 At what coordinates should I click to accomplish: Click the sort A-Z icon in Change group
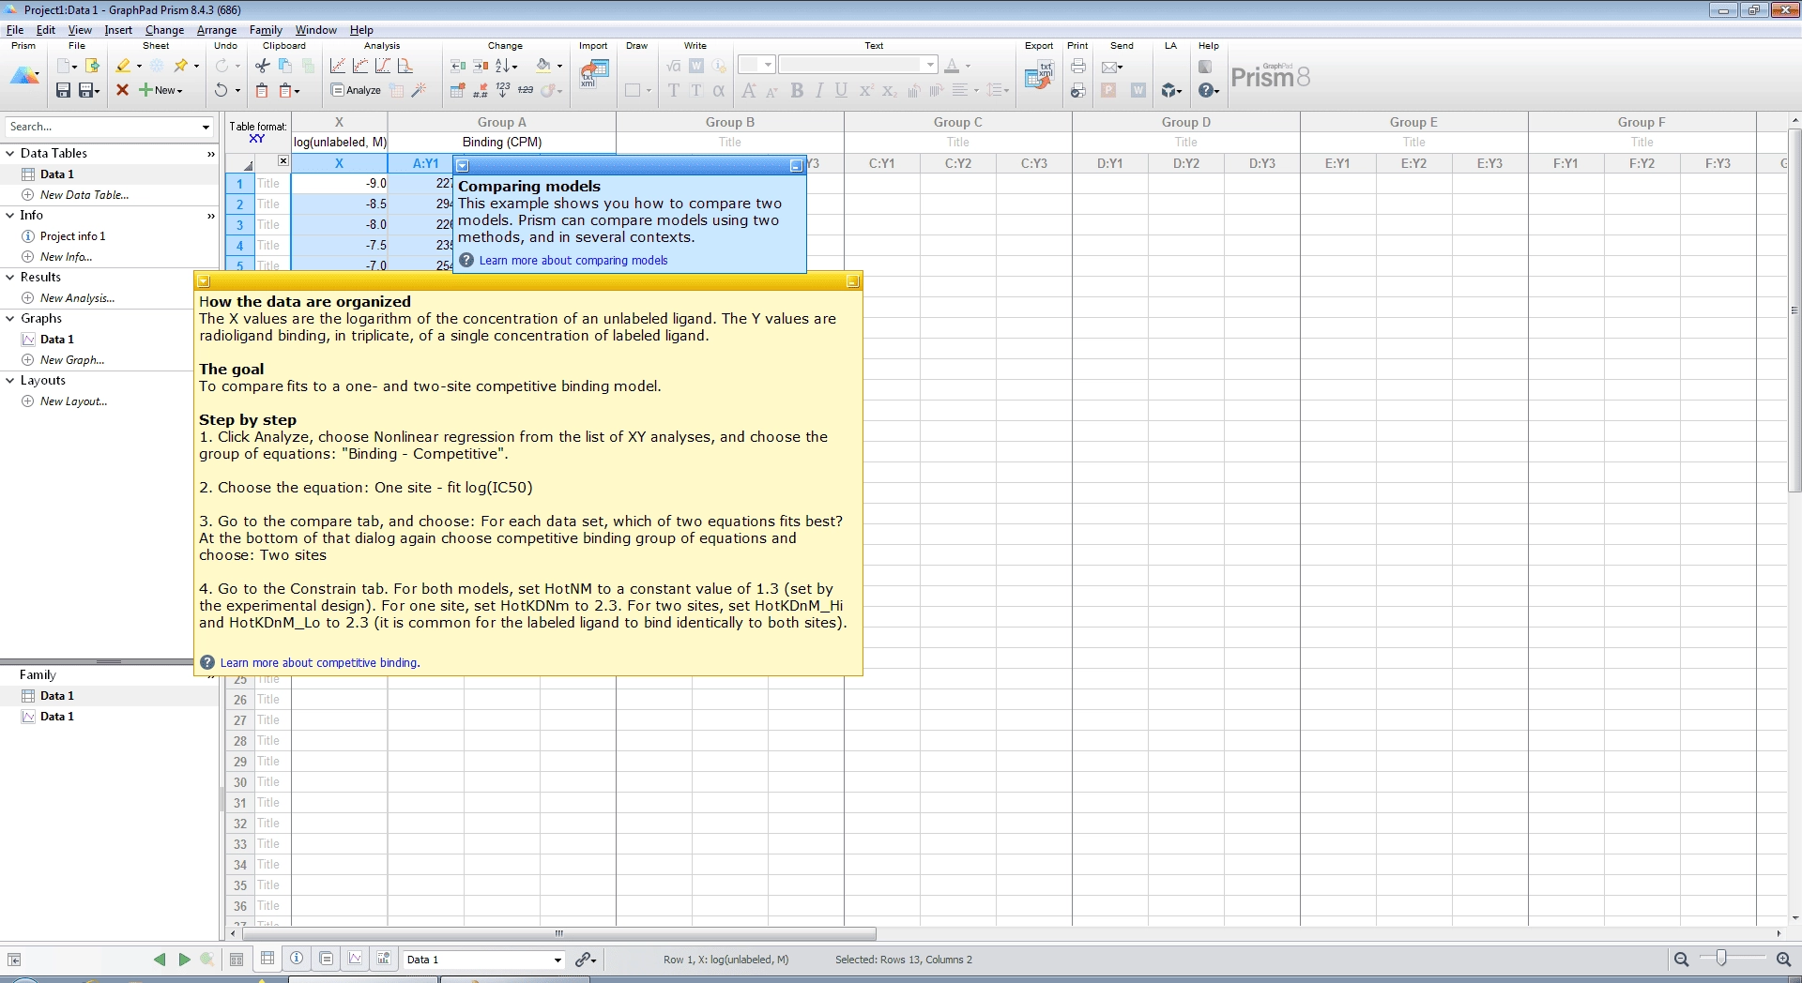503,66
